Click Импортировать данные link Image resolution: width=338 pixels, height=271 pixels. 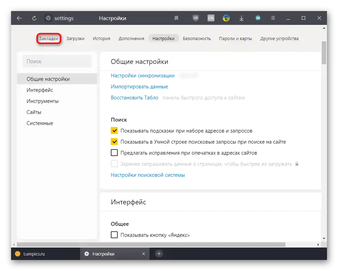point(139,87)
